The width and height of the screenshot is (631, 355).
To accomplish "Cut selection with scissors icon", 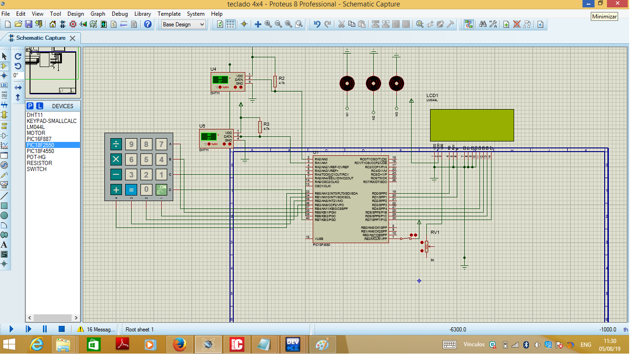I will (341, 24).
